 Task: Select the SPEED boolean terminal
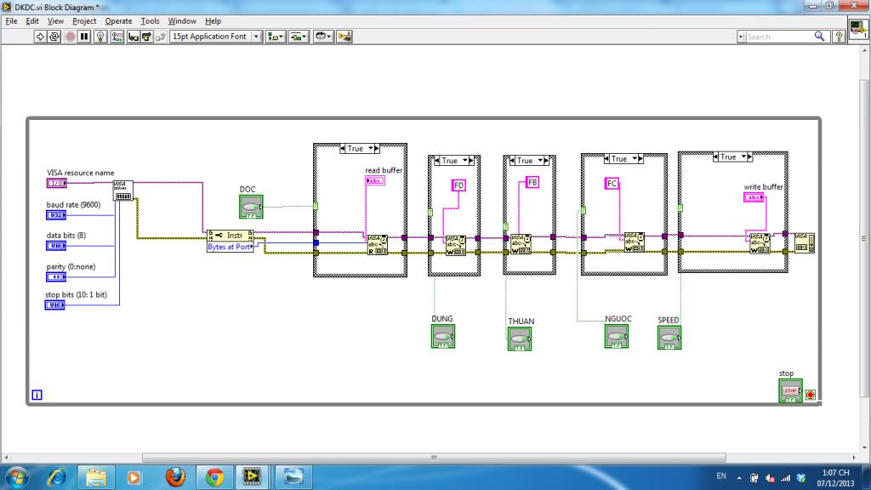click(669, 337)
